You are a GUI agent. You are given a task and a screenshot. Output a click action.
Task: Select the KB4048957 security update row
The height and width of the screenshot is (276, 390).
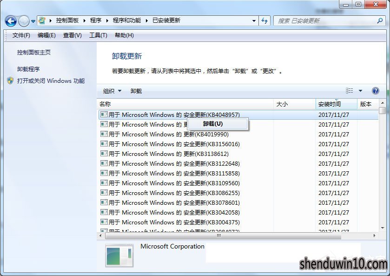click(x=238, y=115)
